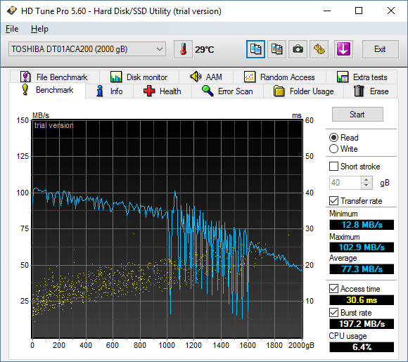The image size is (408, 362).
Task: Uncheck the Transfer rate checkbox
Action: (333, 201)
